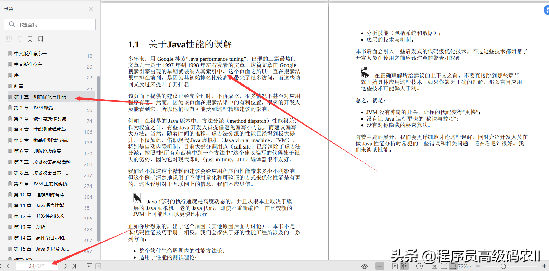Close the 书签 bookmarks panel
The image size is (549, 271).
click(x=91, y=9)
